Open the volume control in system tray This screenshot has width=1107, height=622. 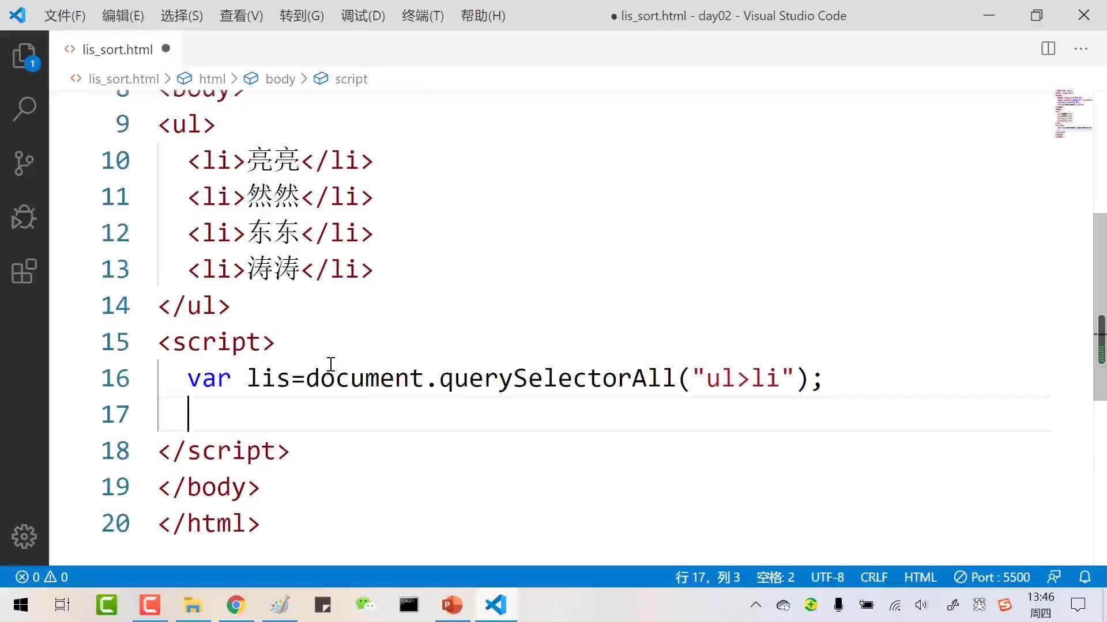[921, 605]
